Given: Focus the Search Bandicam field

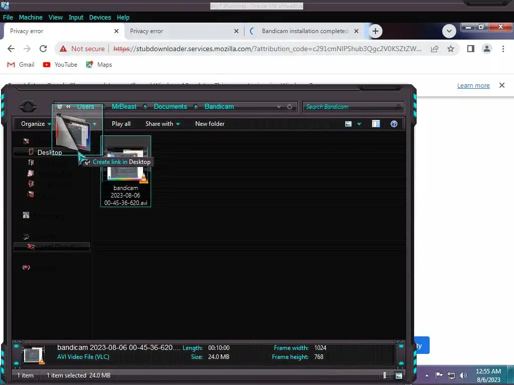Looking at the screenshot, I should [x=353, y=107].
